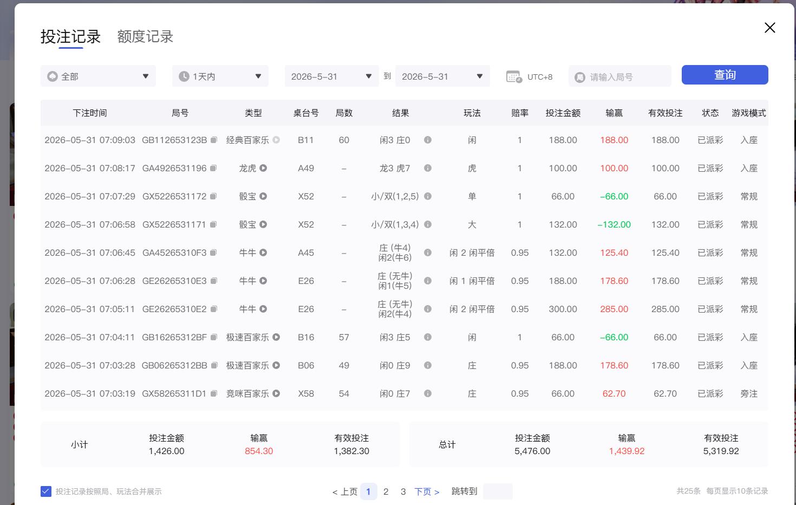Click 旁注 game mode cell

(749, 393)
